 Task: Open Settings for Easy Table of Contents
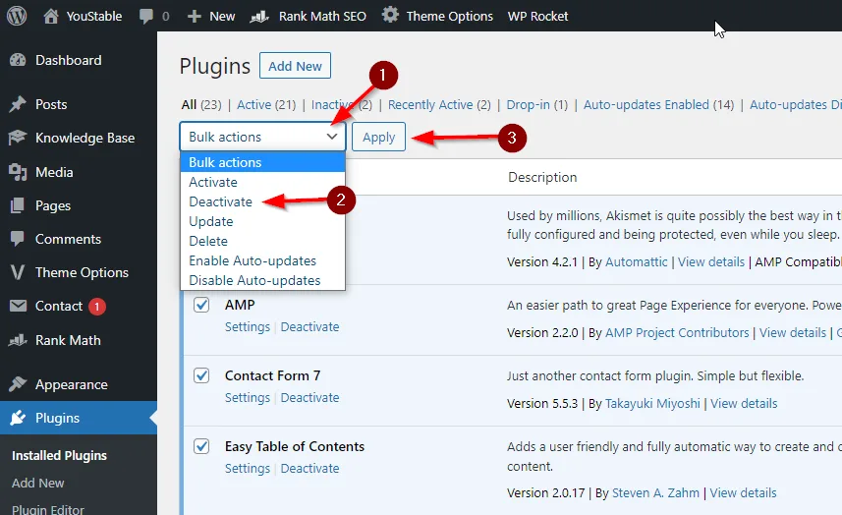(247, 469)
